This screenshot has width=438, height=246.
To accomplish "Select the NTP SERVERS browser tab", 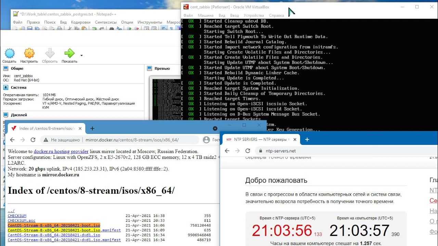I will point(262,139).
